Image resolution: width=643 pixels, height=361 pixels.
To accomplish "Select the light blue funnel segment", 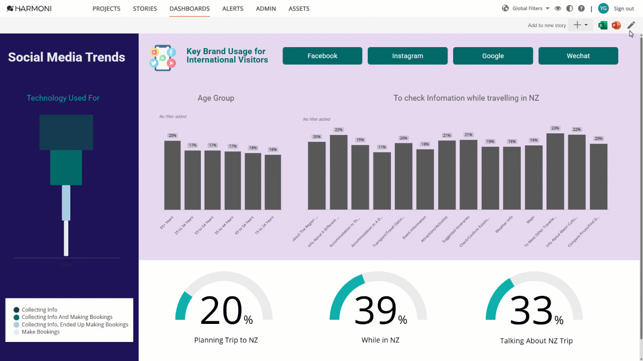I will [66, 203].
